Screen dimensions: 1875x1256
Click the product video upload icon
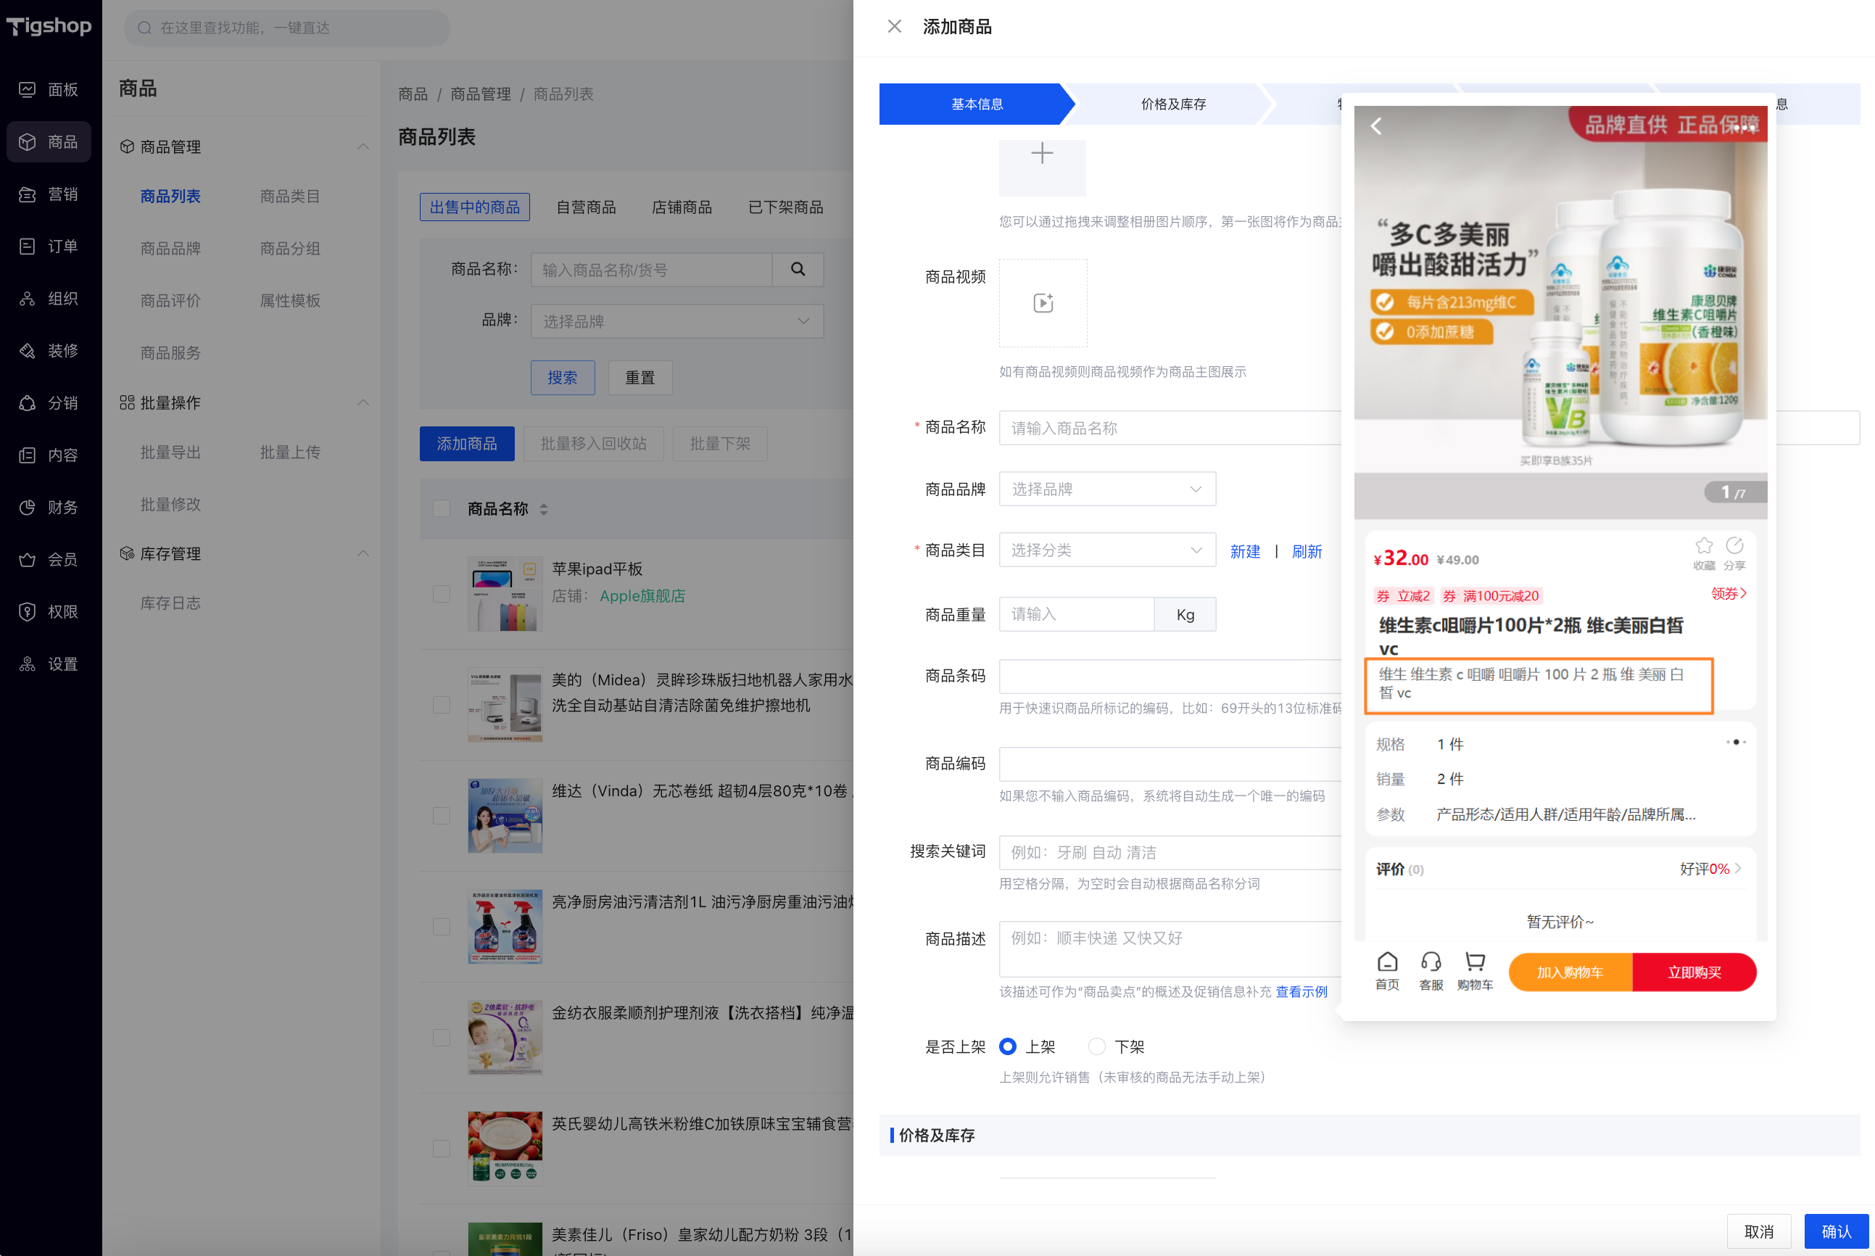click(x=1042, y=303)
